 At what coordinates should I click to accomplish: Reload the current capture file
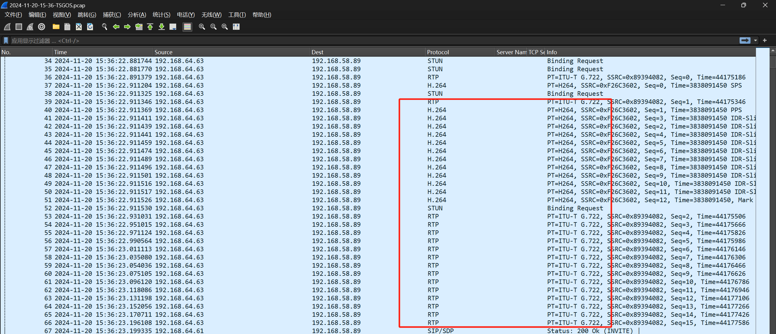pyautogui.click(x=90, y=27)
